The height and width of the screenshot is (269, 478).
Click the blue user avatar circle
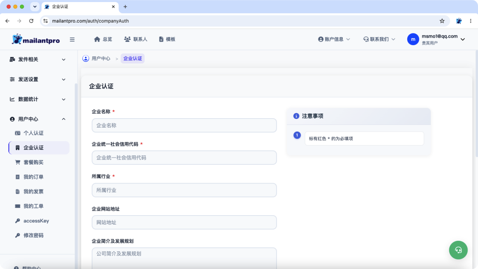tap(413, 39)
